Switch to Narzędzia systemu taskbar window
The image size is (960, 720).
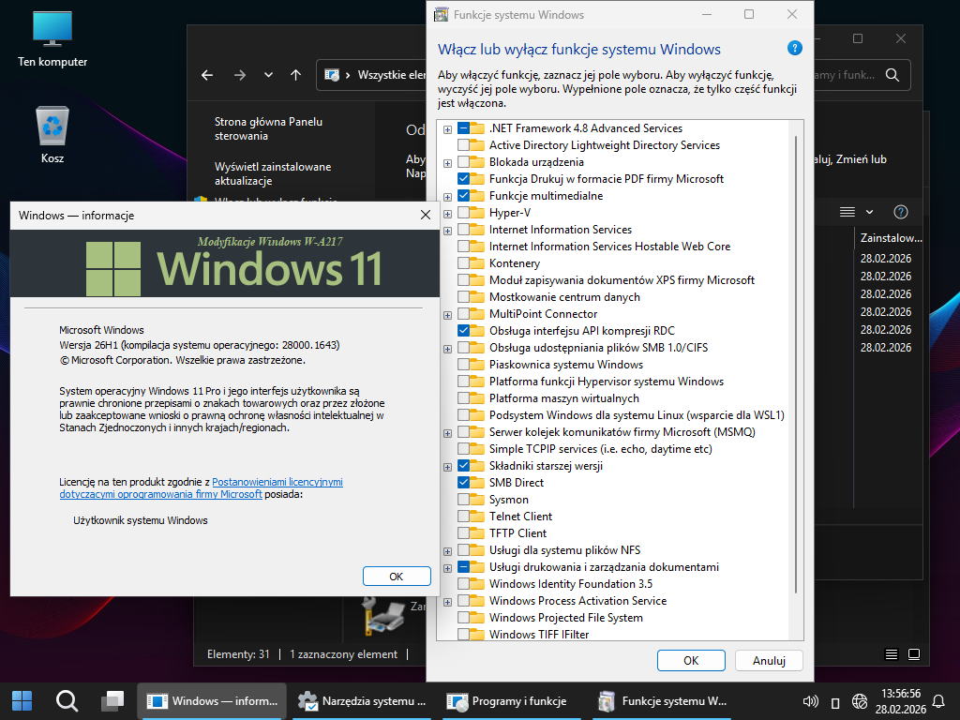(x=362, y=700)
